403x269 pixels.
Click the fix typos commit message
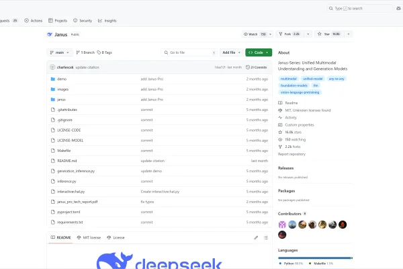click(147, 202)
